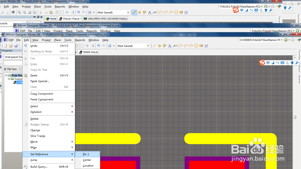This screenshot has height=169, width=301.
Task: Click Save disk icon in R0805 window toolbar
Action: (16, 46)
